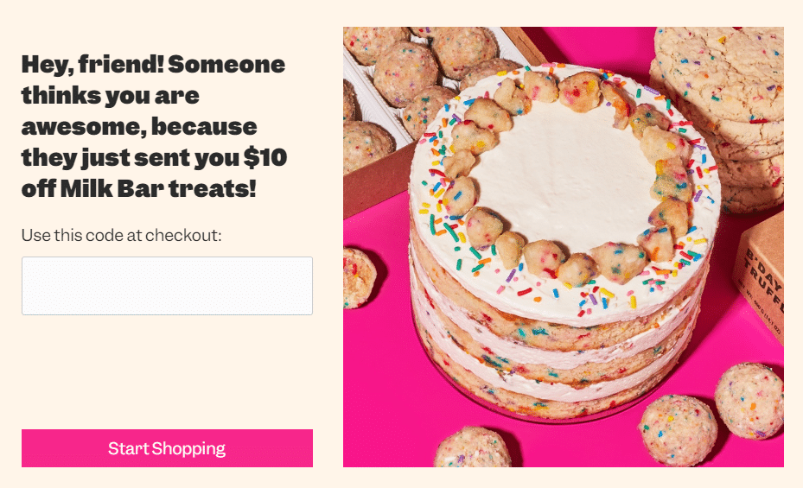Click the truffle at photo's bottom center
This screenshot has height=488, width=803.
(472, 447)
